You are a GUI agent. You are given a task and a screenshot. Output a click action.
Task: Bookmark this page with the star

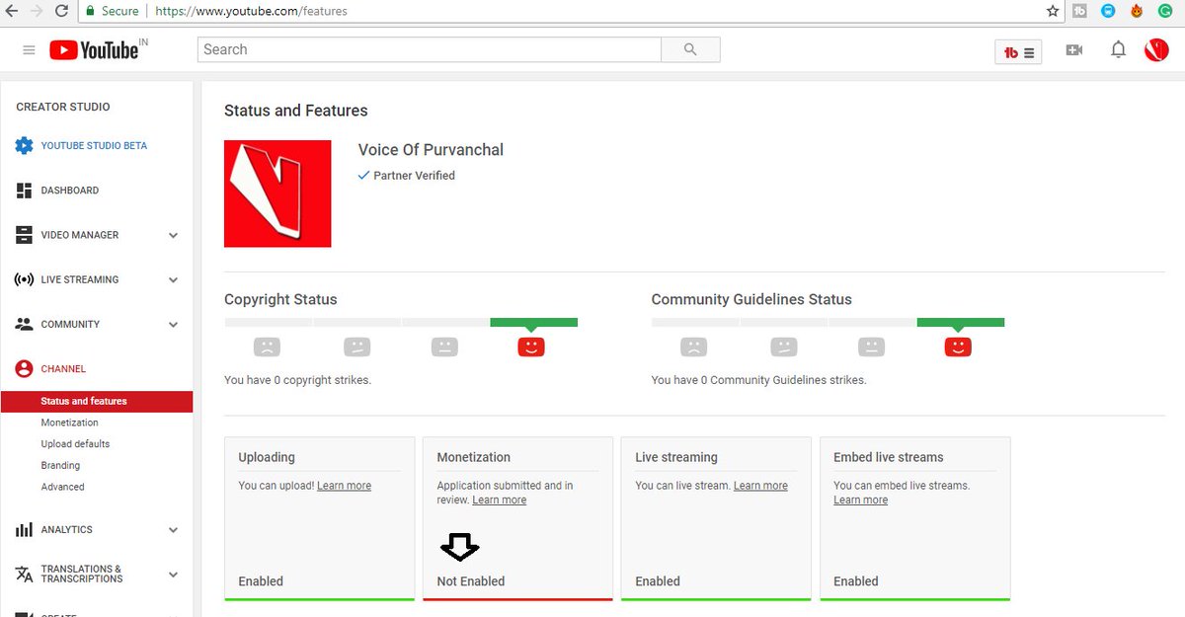[x=1053, y=11]
